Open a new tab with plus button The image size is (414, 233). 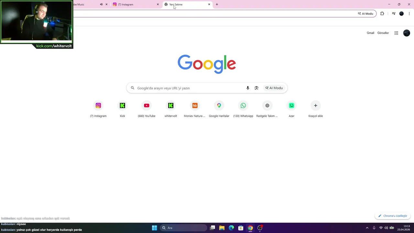(x=217, y=5)
